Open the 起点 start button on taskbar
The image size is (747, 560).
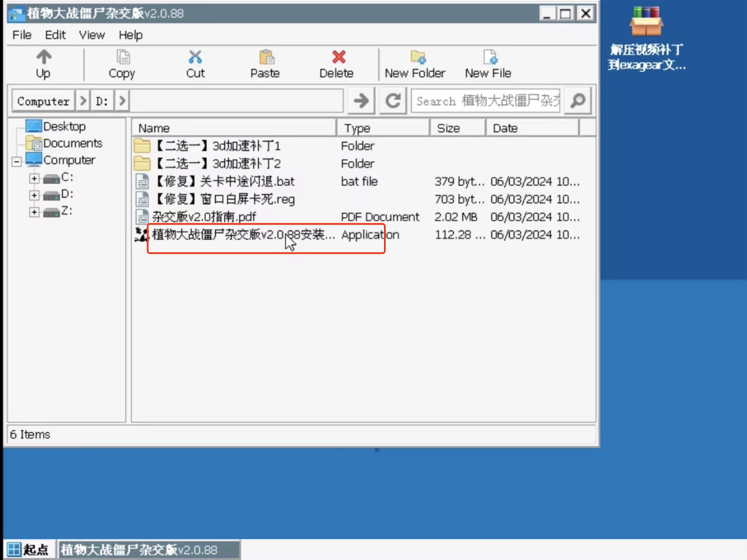[x=29, y=550]
